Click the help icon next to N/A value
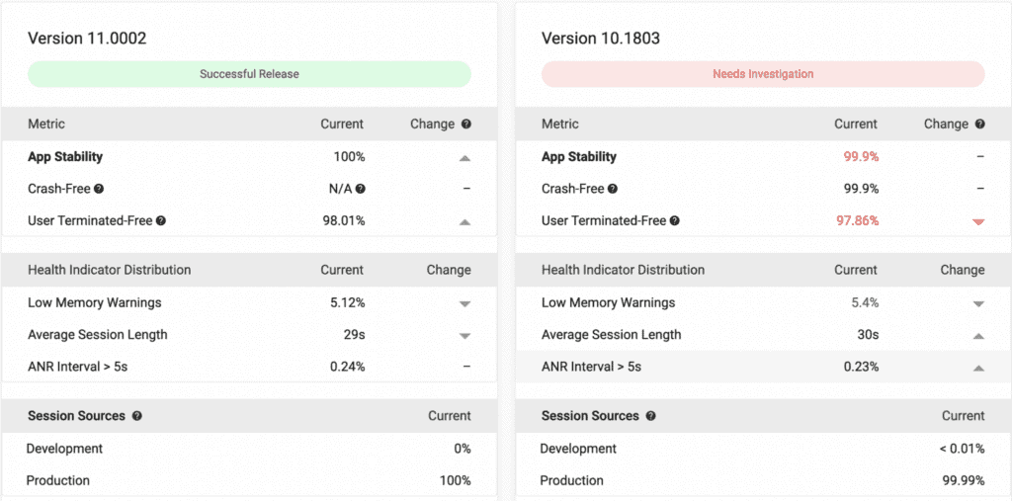Image resolution: width=1012 pixels, height=501 pixels. [360, 189]
